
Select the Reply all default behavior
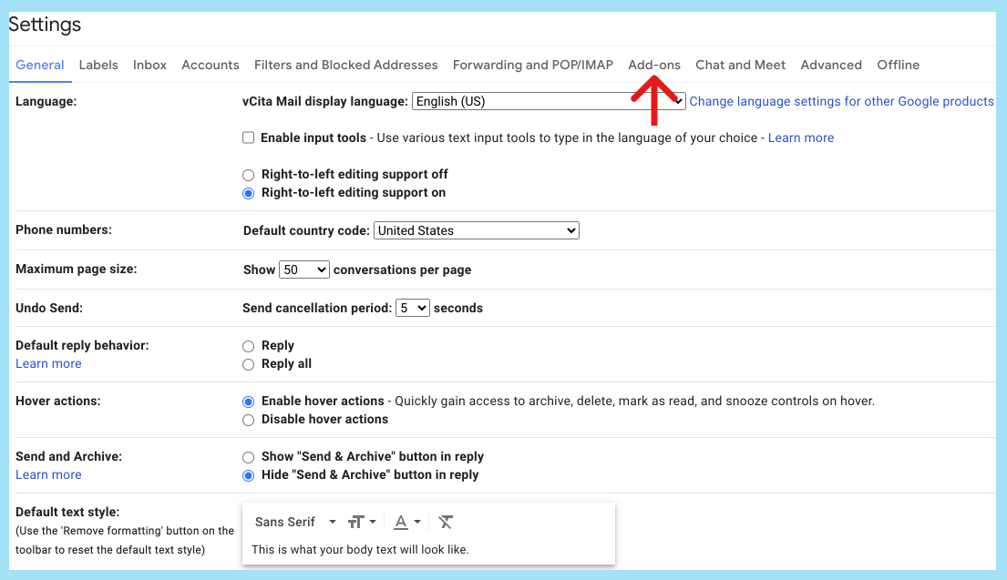[248, 364]
